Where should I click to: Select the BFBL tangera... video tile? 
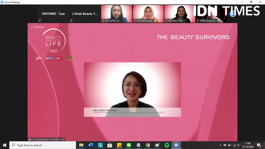coord(211,14)
